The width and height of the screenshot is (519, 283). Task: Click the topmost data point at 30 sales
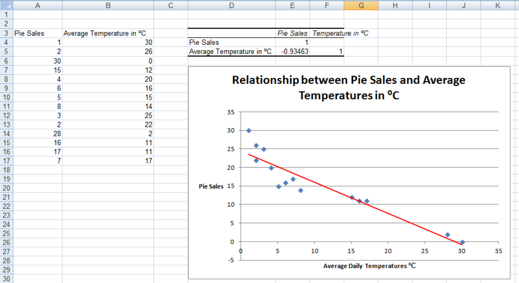(x=249, y=130)
